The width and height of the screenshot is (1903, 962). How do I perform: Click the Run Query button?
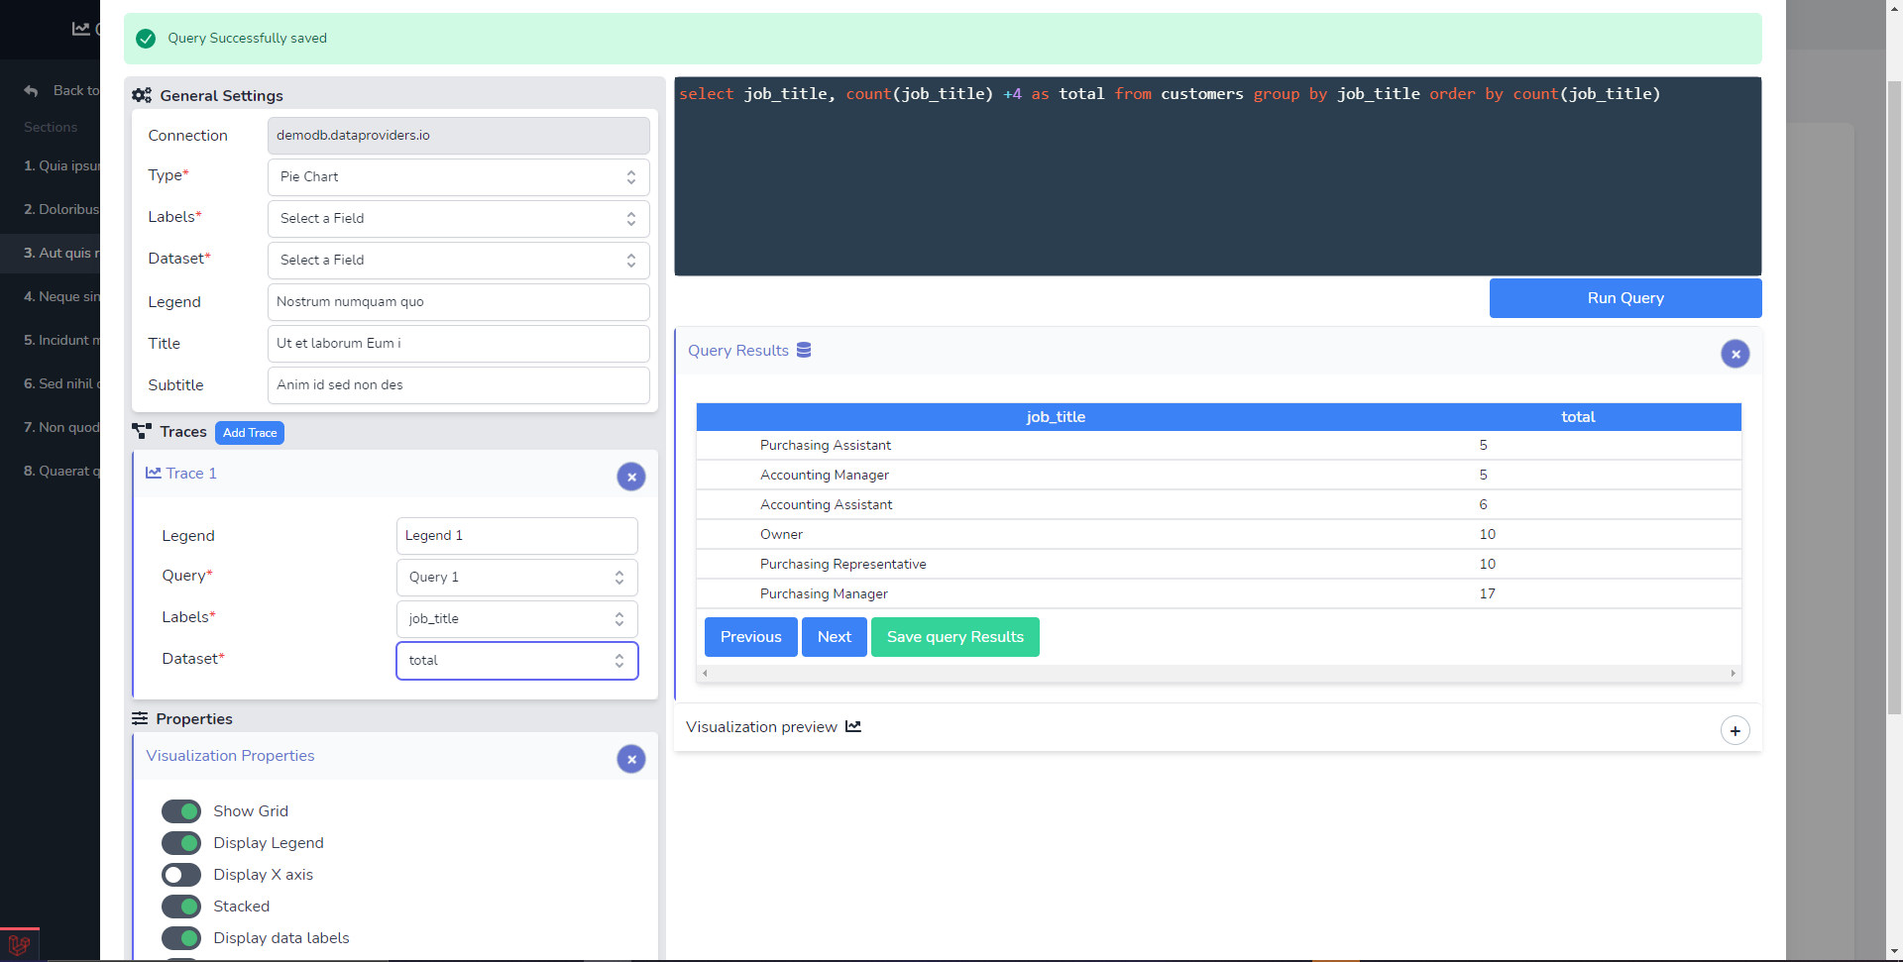tap(1624, 298)
